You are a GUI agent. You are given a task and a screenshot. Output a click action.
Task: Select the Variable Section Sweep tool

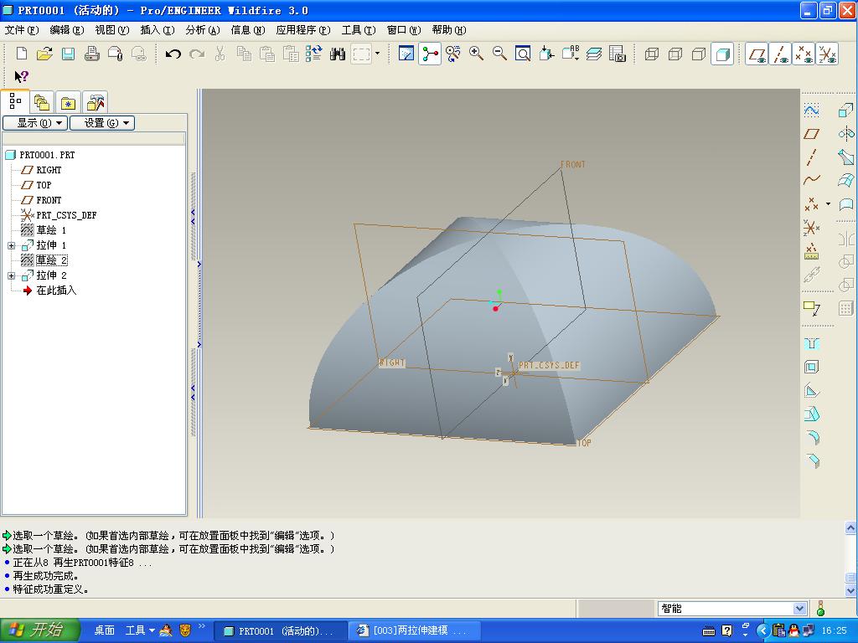(x=846, y=157)
